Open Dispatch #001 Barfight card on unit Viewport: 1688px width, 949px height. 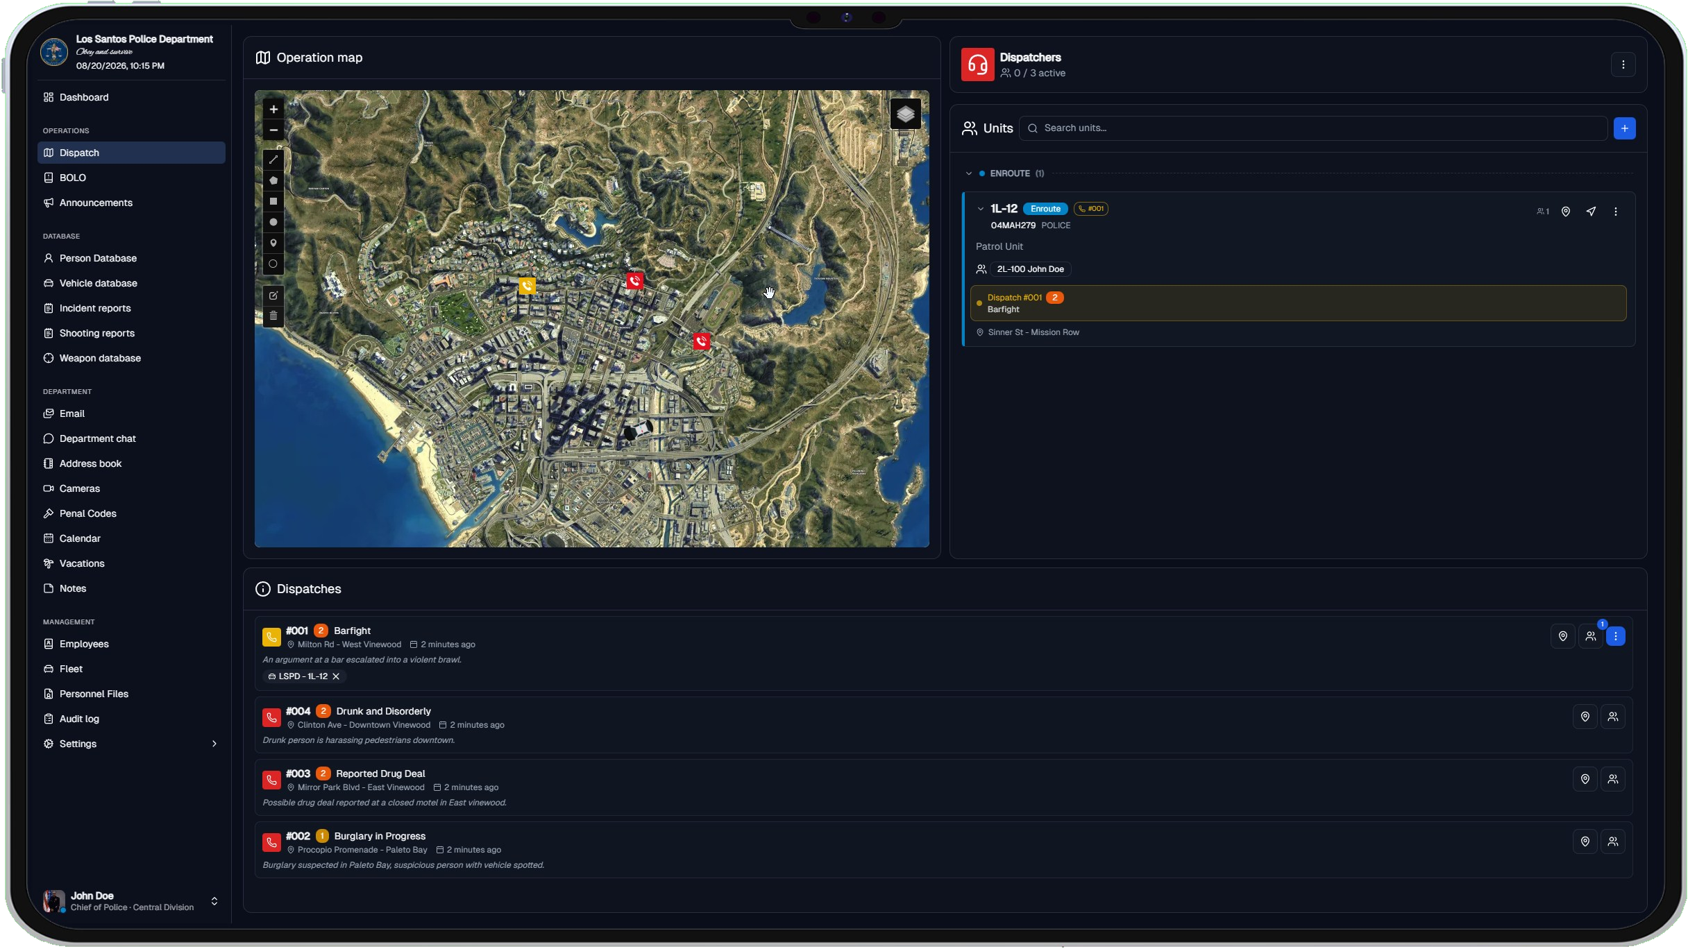[x=1298, y=303]
